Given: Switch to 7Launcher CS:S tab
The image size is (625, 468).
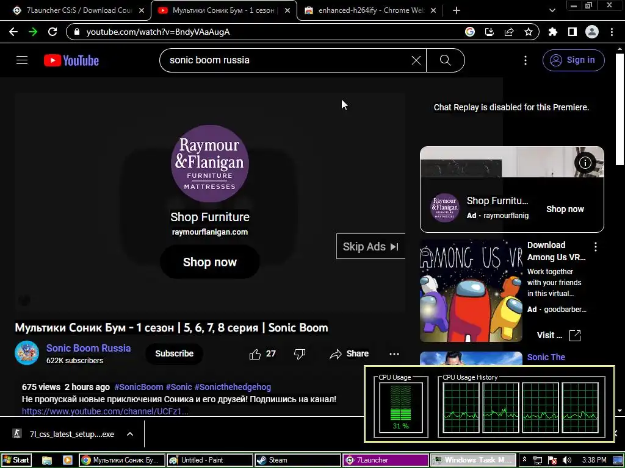Looking at the screenshot, I should [x=79, y=10].
